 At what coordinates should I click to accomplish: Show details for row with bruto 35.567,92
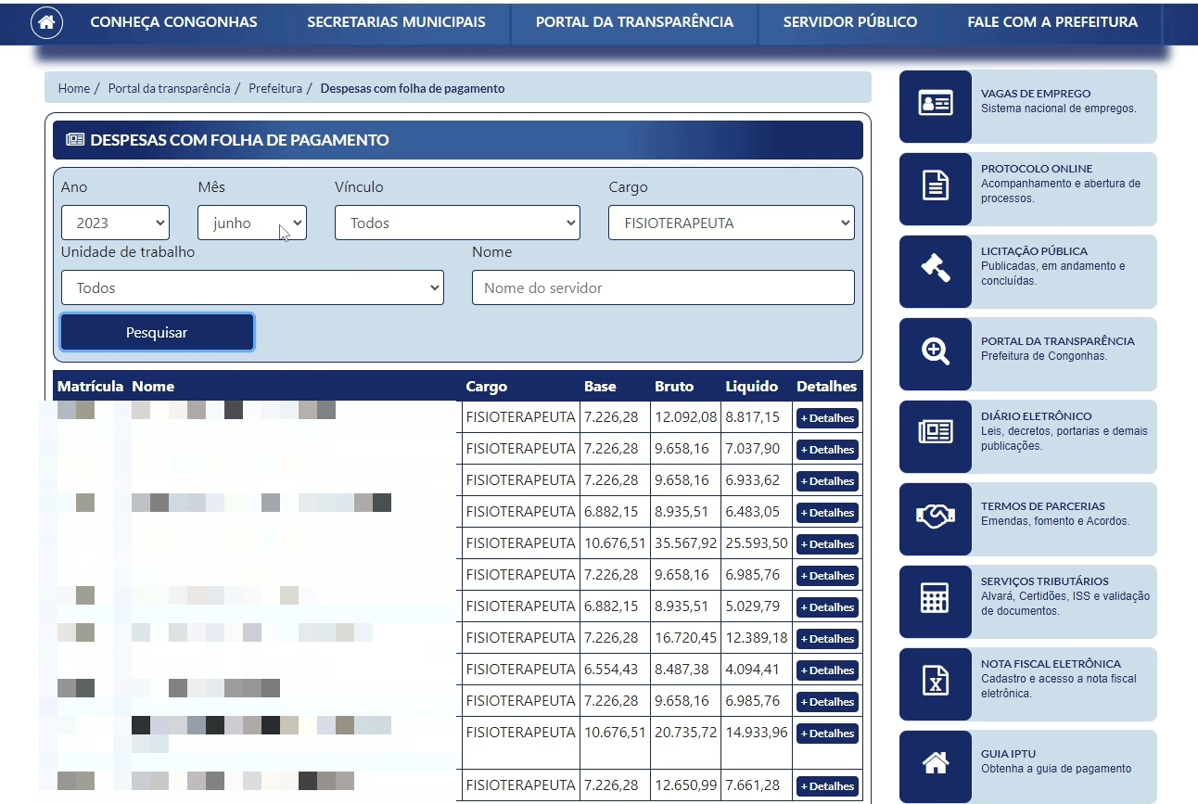click(x=827, y=544)
